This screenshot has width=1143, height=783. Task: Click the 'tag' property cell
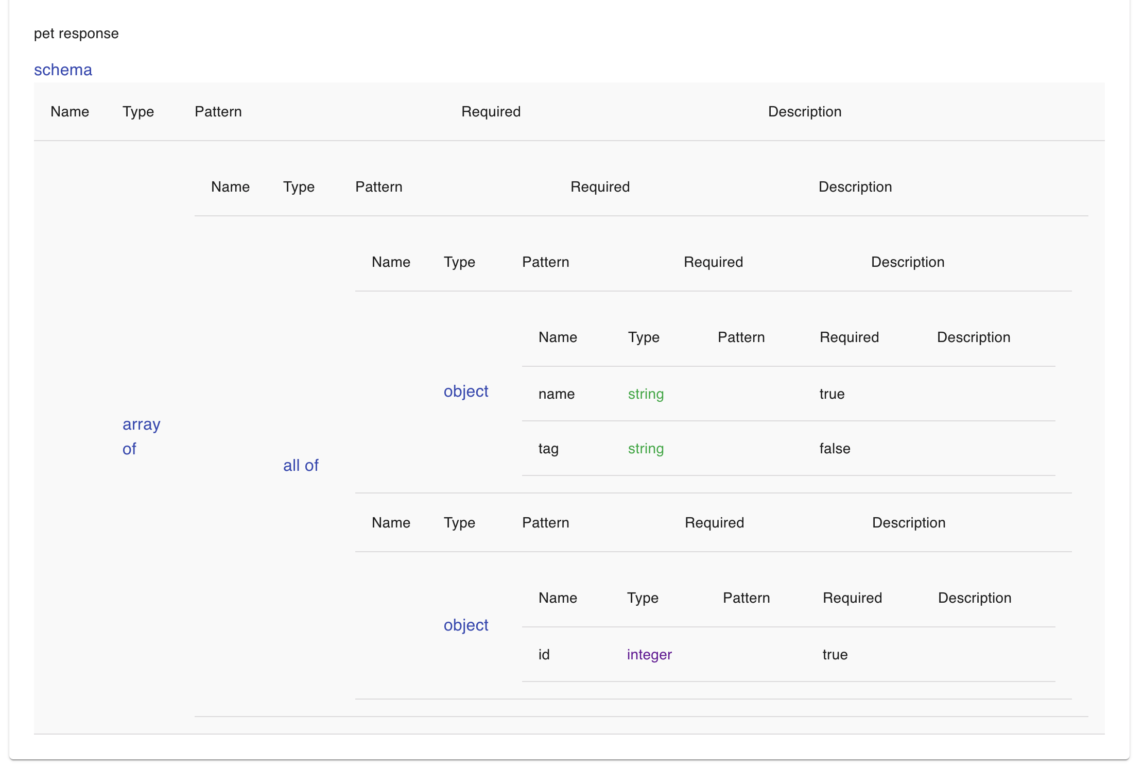tap(548, 449)
